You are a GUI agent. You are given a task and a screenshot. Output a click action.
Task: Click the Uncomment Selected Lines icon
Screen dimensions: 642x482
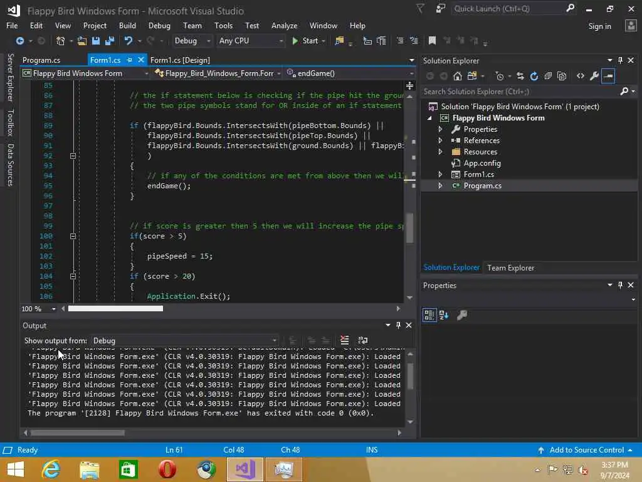click(414, 41)
